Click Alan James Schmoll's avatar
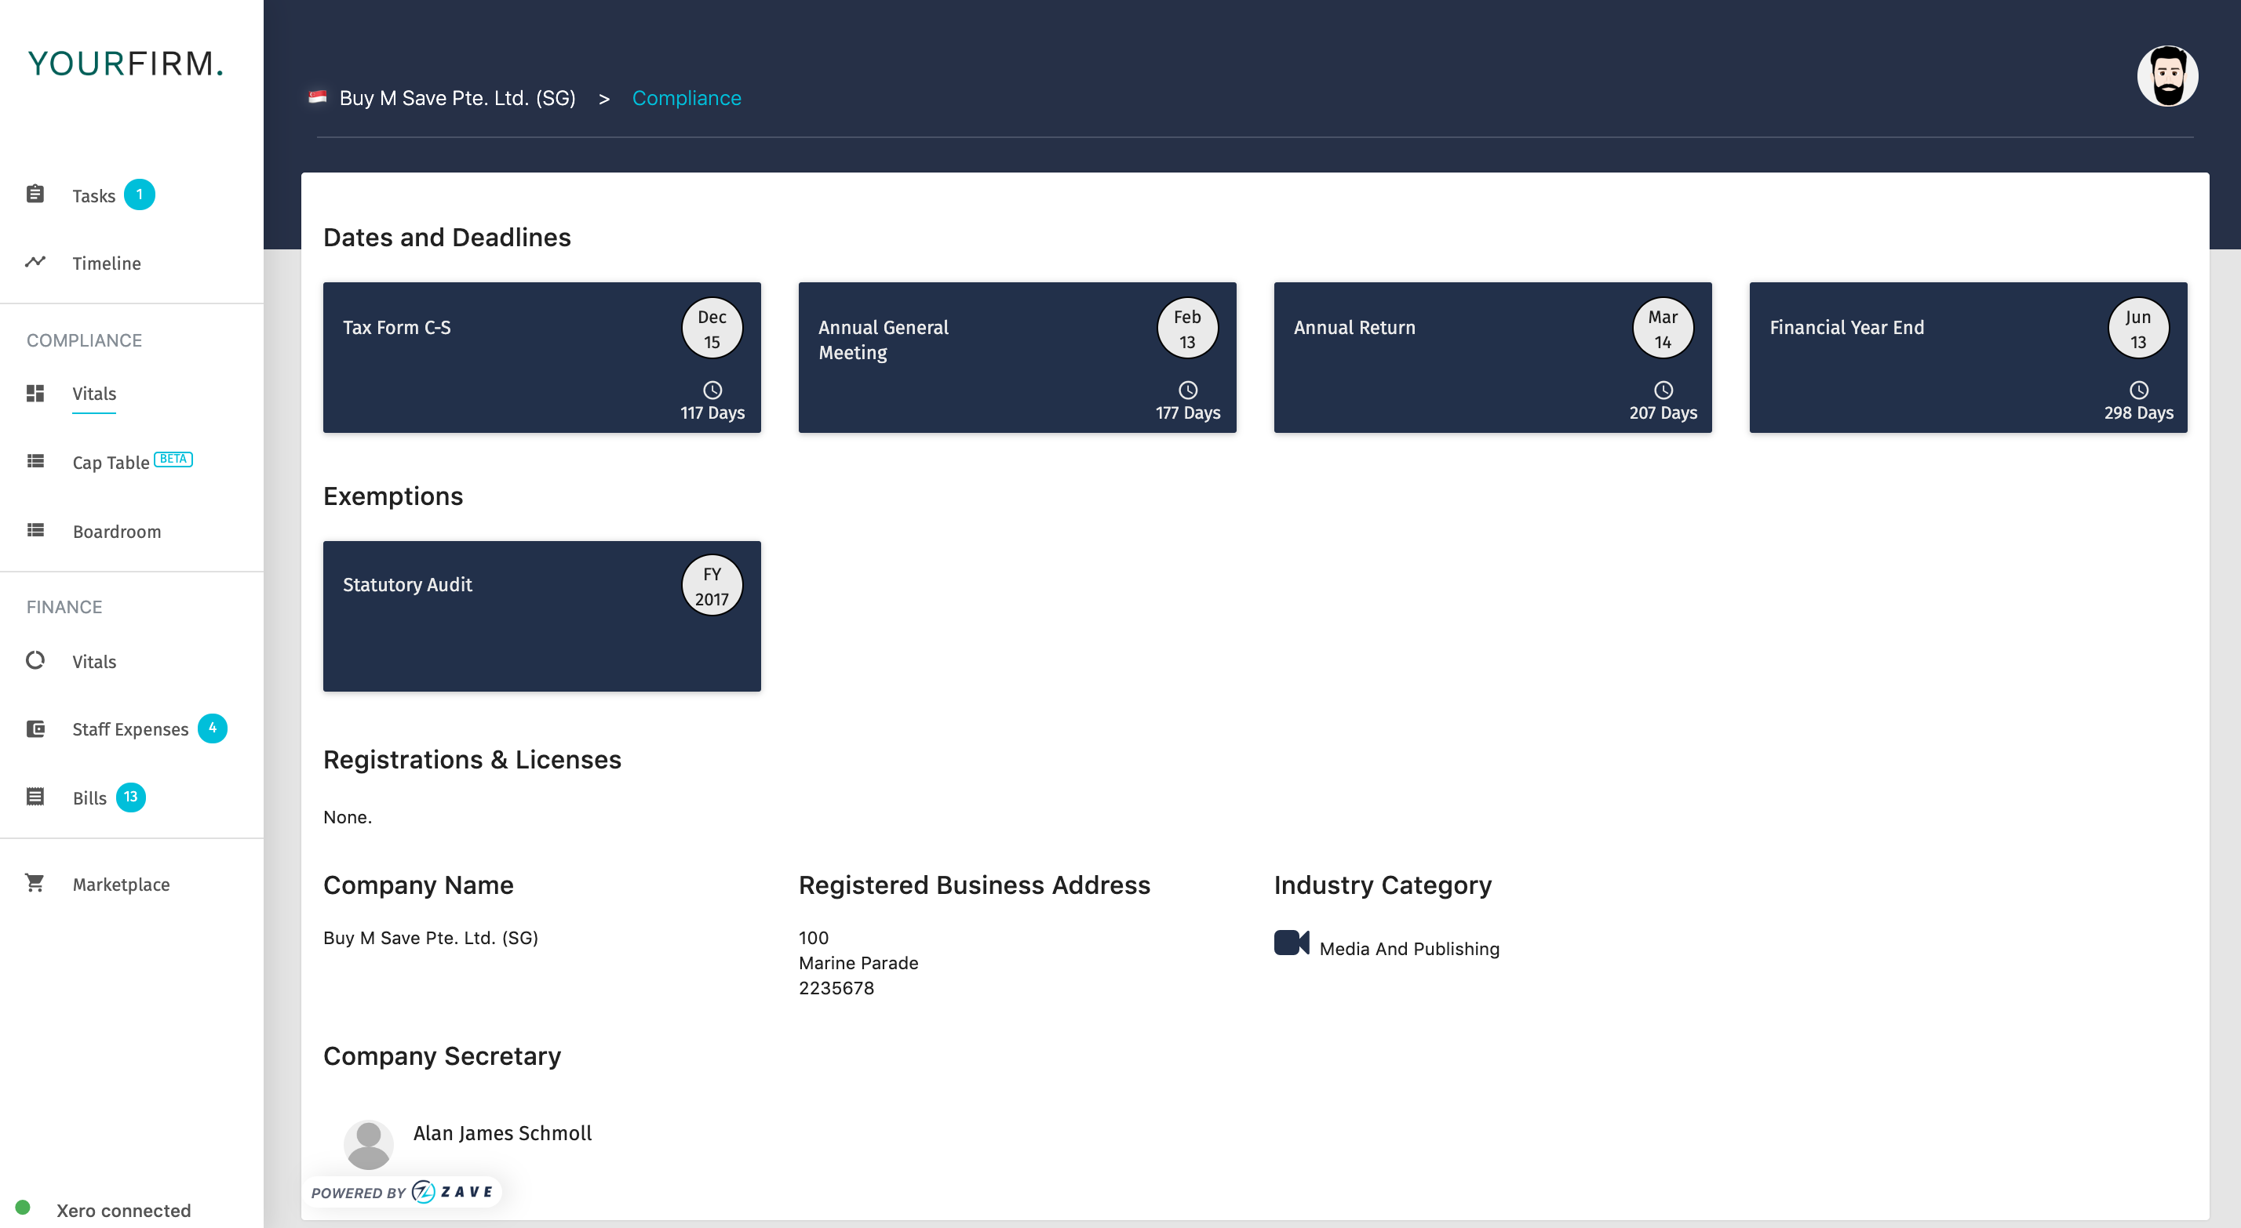Viewport: 2241px width, 1228px height. (x=368, y=1143)
